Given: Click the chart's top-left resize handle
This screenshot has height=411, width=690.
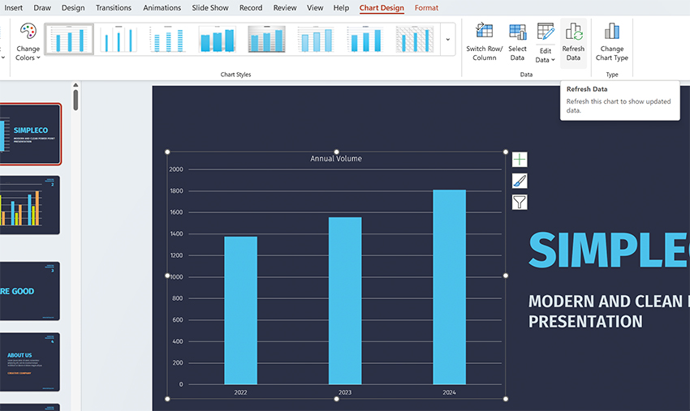Looking at the screenshot, I should 167,152.
